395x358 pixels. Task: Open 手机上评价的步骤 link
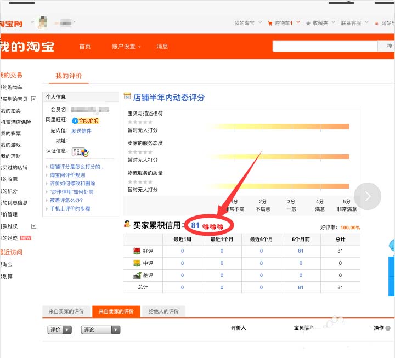pyautogui.click(x=70, y=208)
